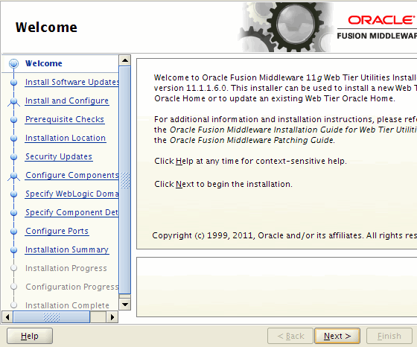Go to Install and Configure step
The image size is (417, 347).
(x=67, y=101)
